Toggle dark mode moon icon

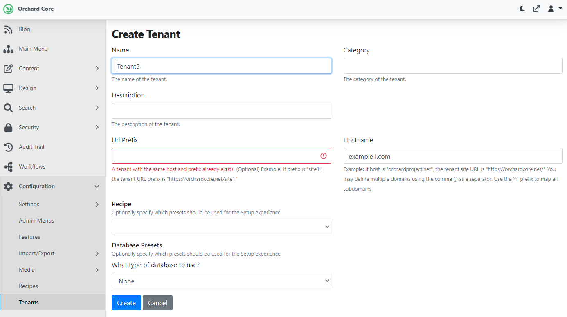(x=522, y=9)
